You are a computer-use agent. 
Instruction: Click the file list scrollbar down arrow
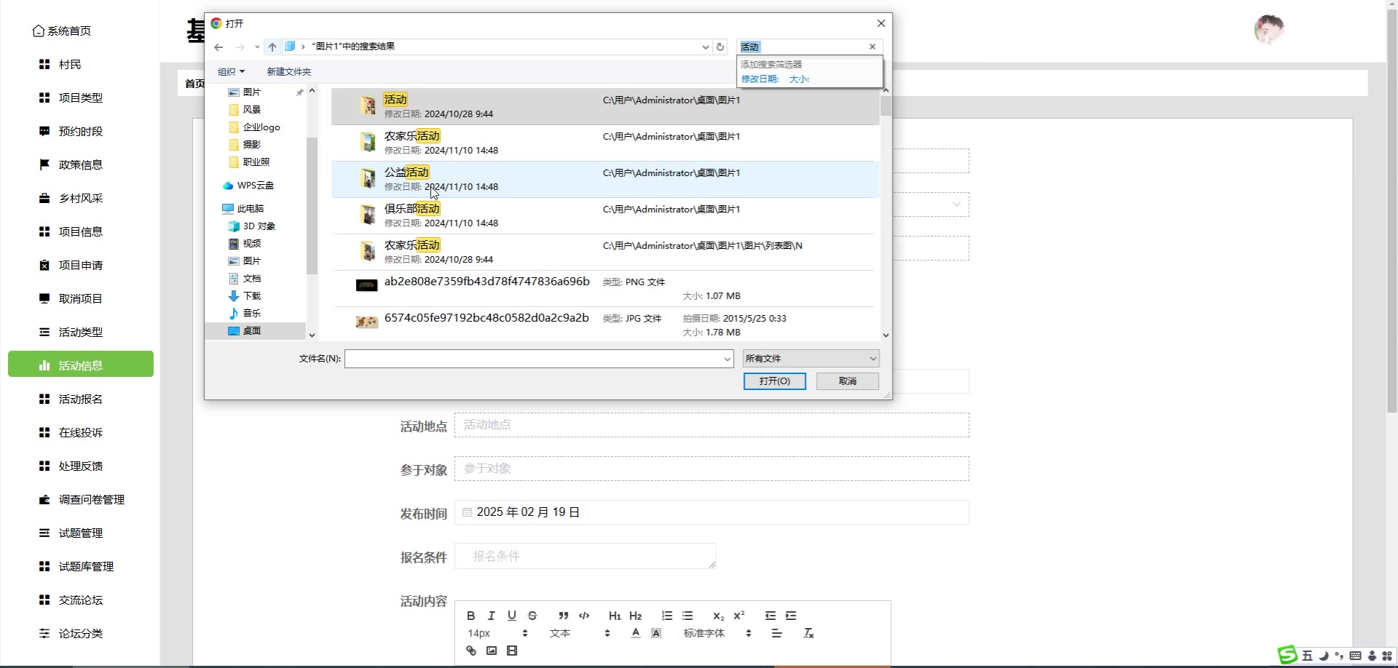885,335
